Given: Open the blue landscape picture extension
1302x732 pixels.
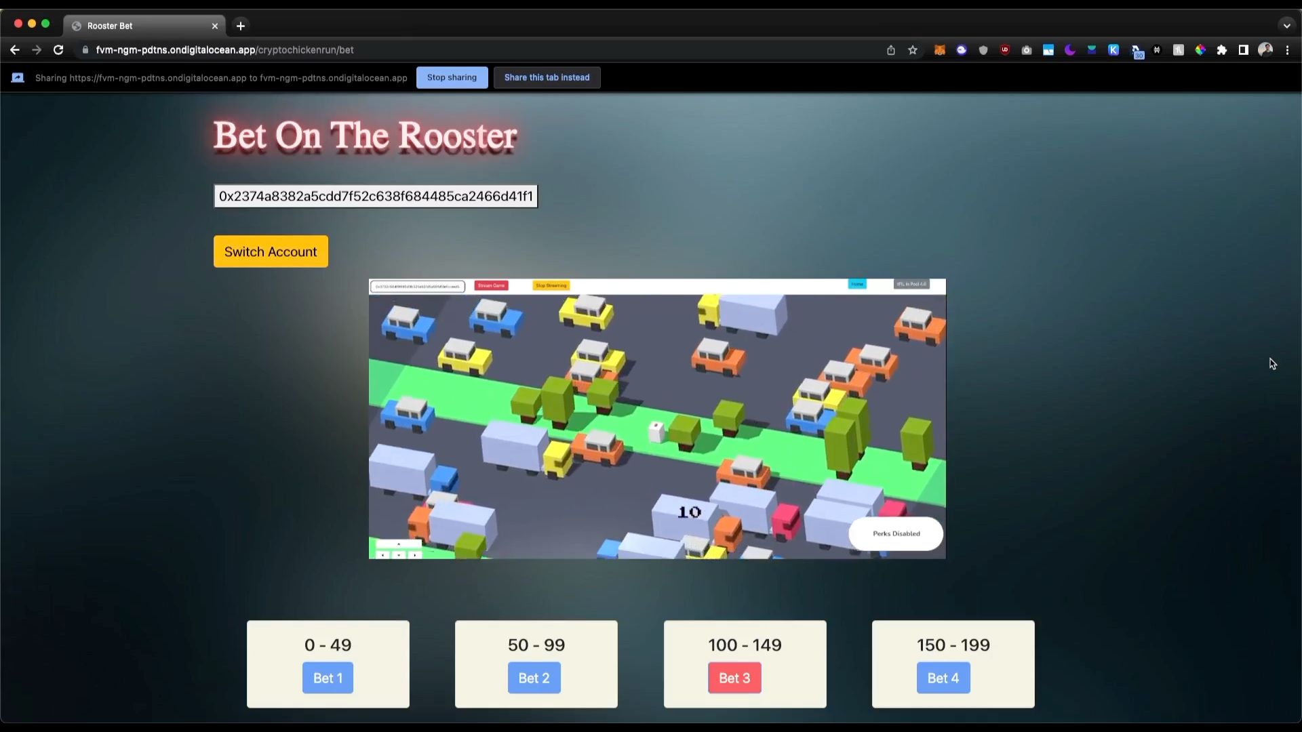Looking at the screenshot, I should (x=1048, y=50).
